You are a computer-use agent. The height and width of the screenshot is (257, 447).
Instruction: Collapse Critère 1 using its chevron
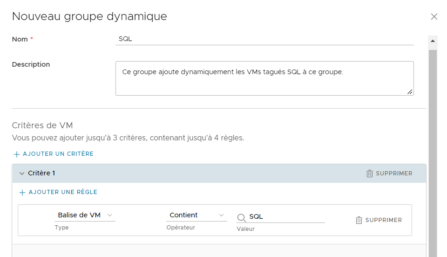point(21,174)
